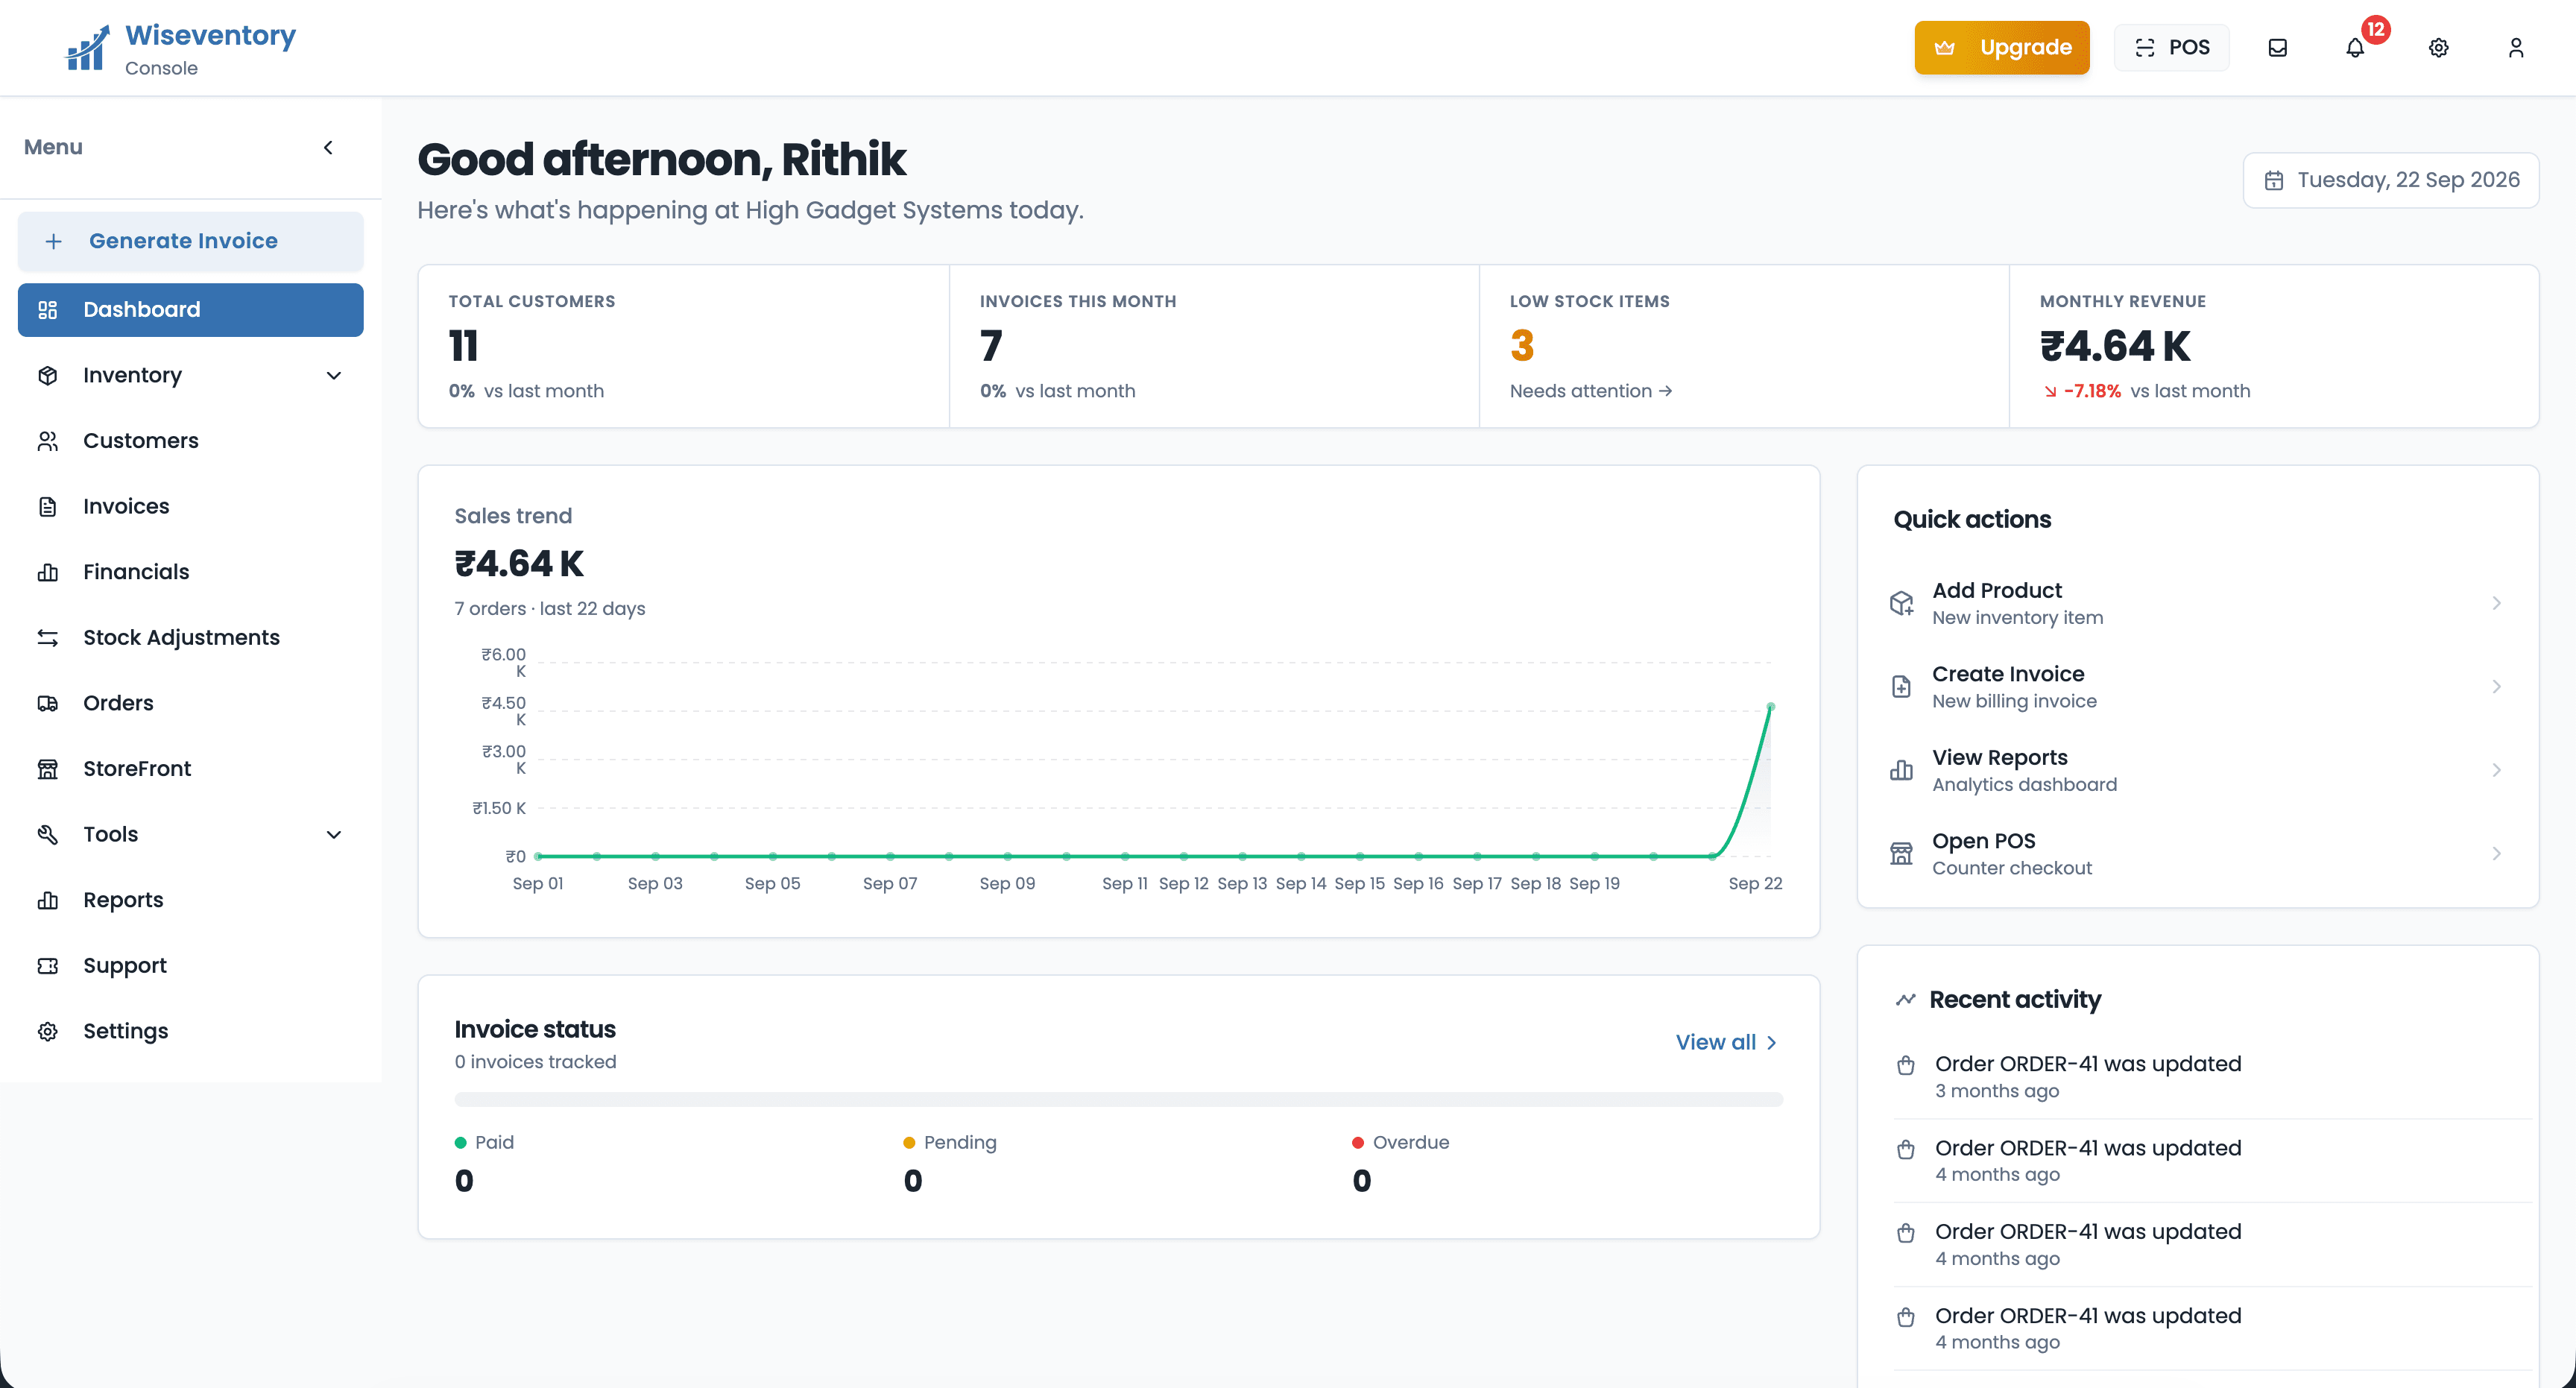Click the Generate Invoice button
This screenshot has width=2576, height=1388.
coord(190,241)
